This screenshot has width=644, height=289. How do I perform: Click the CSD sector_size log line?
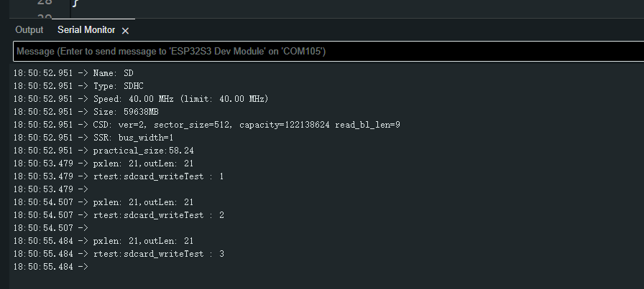tap(206, 125)
